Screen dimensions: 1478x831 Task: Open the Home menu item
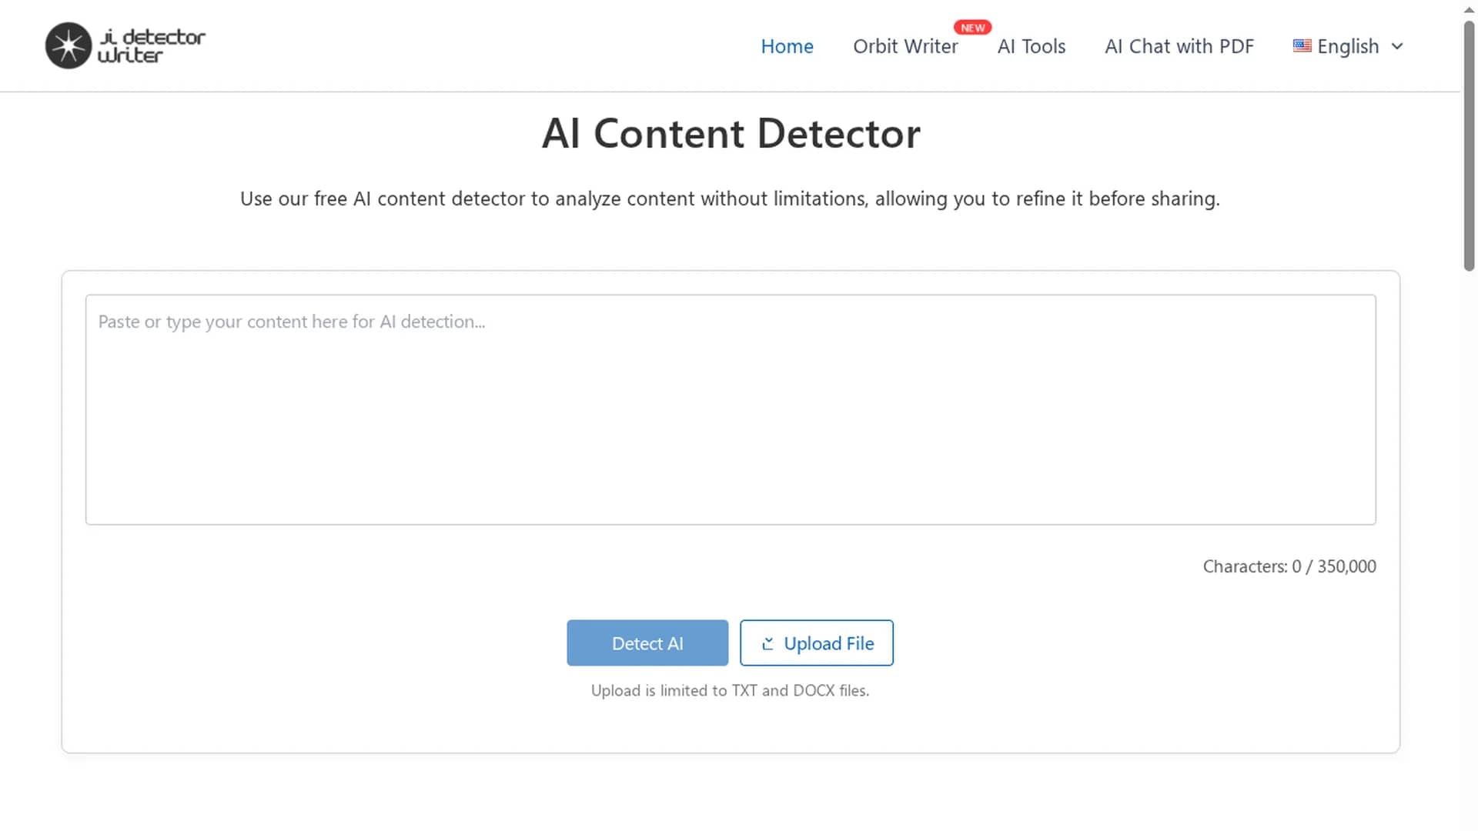tap(787, 46)
